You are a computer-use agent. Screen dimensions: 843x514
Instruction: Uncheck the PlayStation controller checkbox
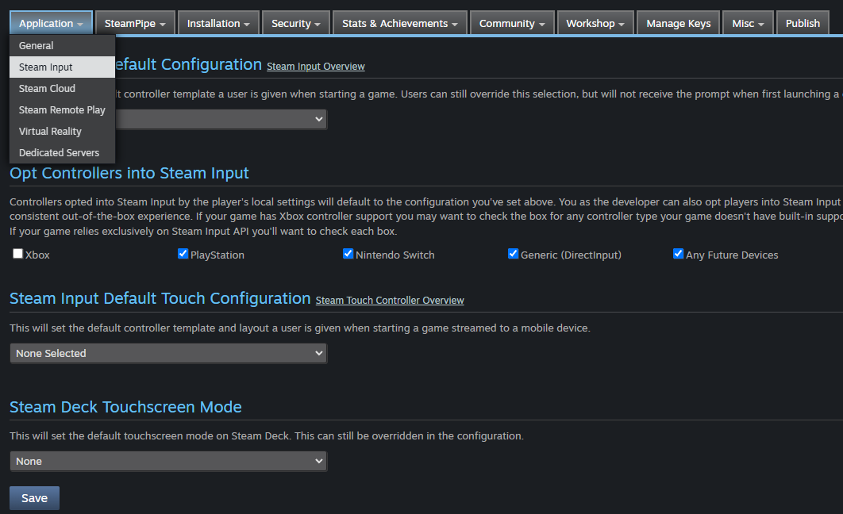pyautogui.click(x=183, y=254)
